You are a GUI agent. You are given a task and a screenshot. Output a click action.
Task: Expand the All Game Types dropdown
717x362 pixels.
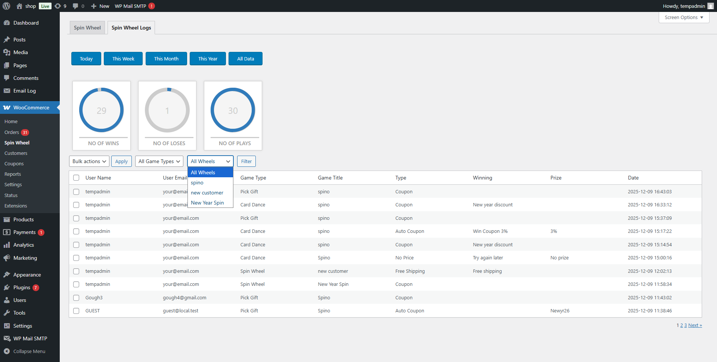[x=159, y=161]
